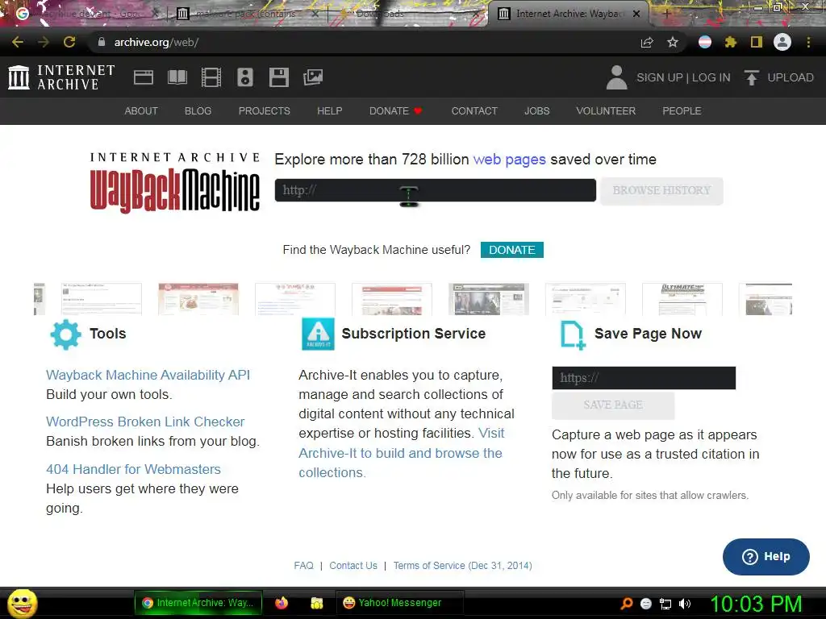The height and width of the screenshot is (619, 826).
Task: Open the VOLUNTEER menu item
Action: pyautogui.click(x=606, y=111)
